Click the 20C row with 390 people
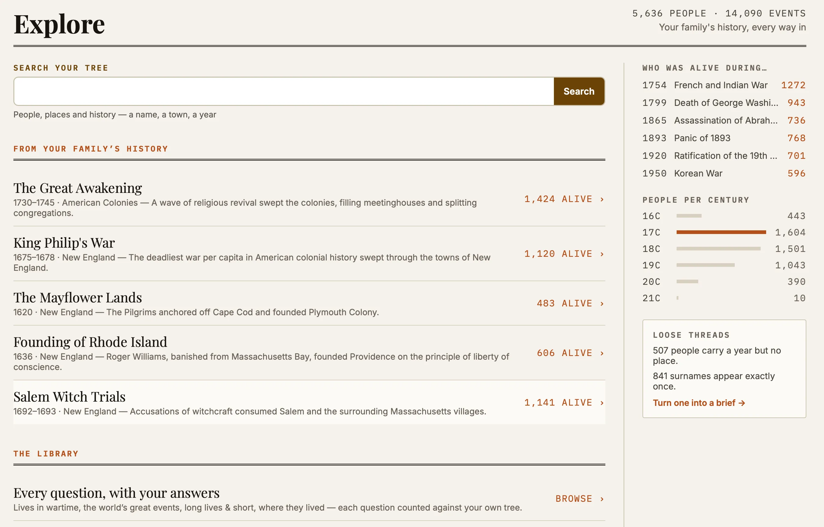The width and height of the screenshot is (824, 527). coord(724,282)
